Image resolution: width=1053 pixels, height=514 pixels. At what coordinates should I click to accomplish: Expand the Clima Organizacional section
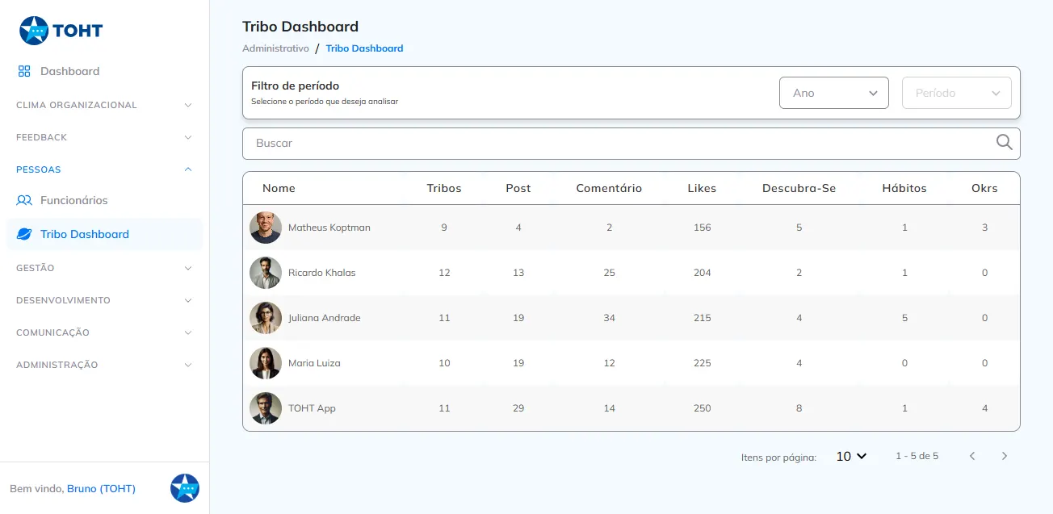[104, 105]
